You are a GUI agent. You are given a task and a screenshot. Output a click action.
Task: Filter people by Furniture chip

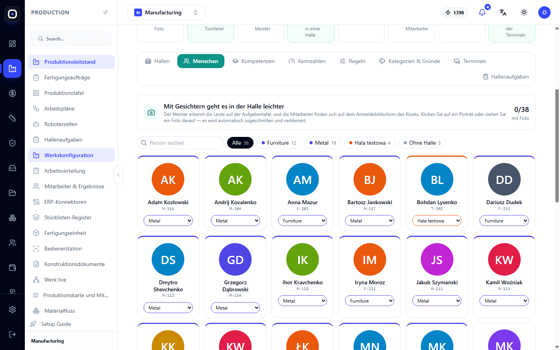[x=279, y=143]
